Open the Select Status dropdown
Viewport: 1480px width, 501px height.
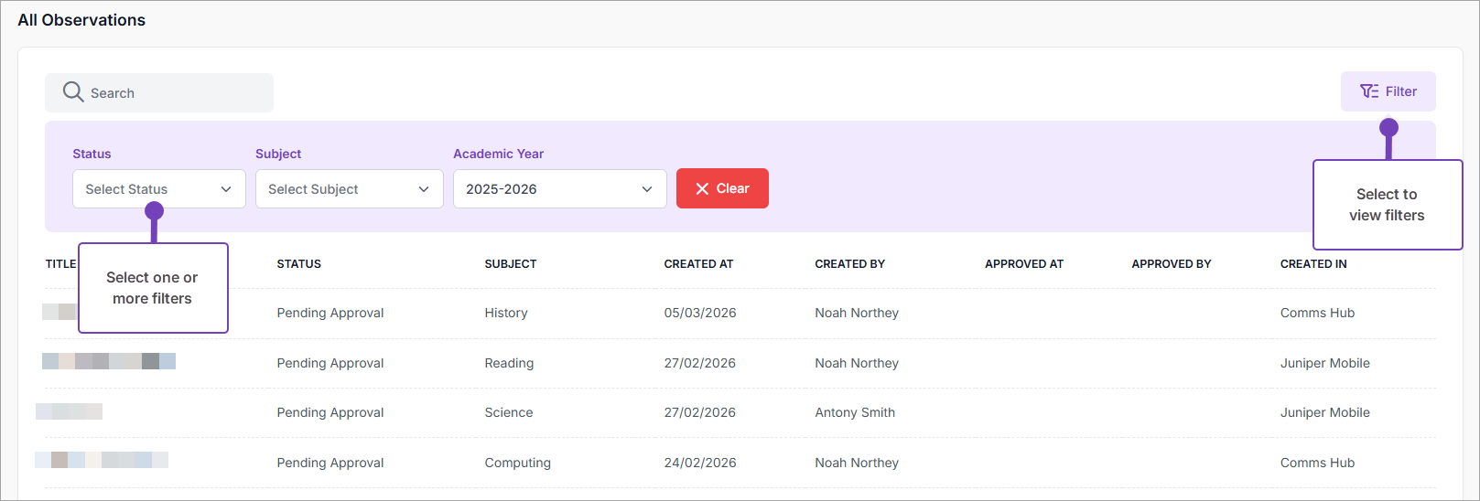[x=158, y=189]
